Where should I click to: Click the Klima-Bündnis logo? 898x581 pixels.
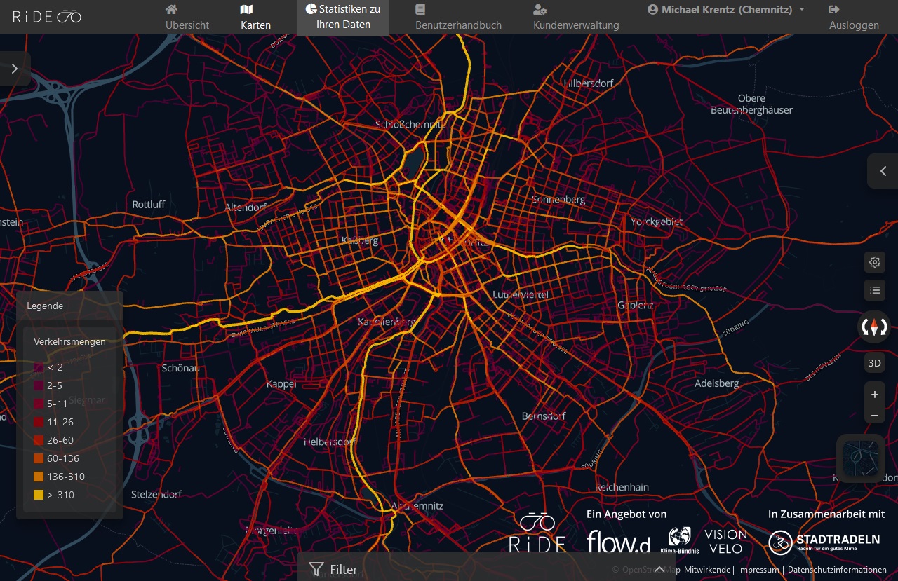pos(679,540)
